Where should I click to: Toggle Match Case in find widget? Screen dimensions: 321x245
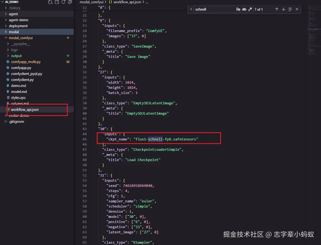click(x=238, y=9)
